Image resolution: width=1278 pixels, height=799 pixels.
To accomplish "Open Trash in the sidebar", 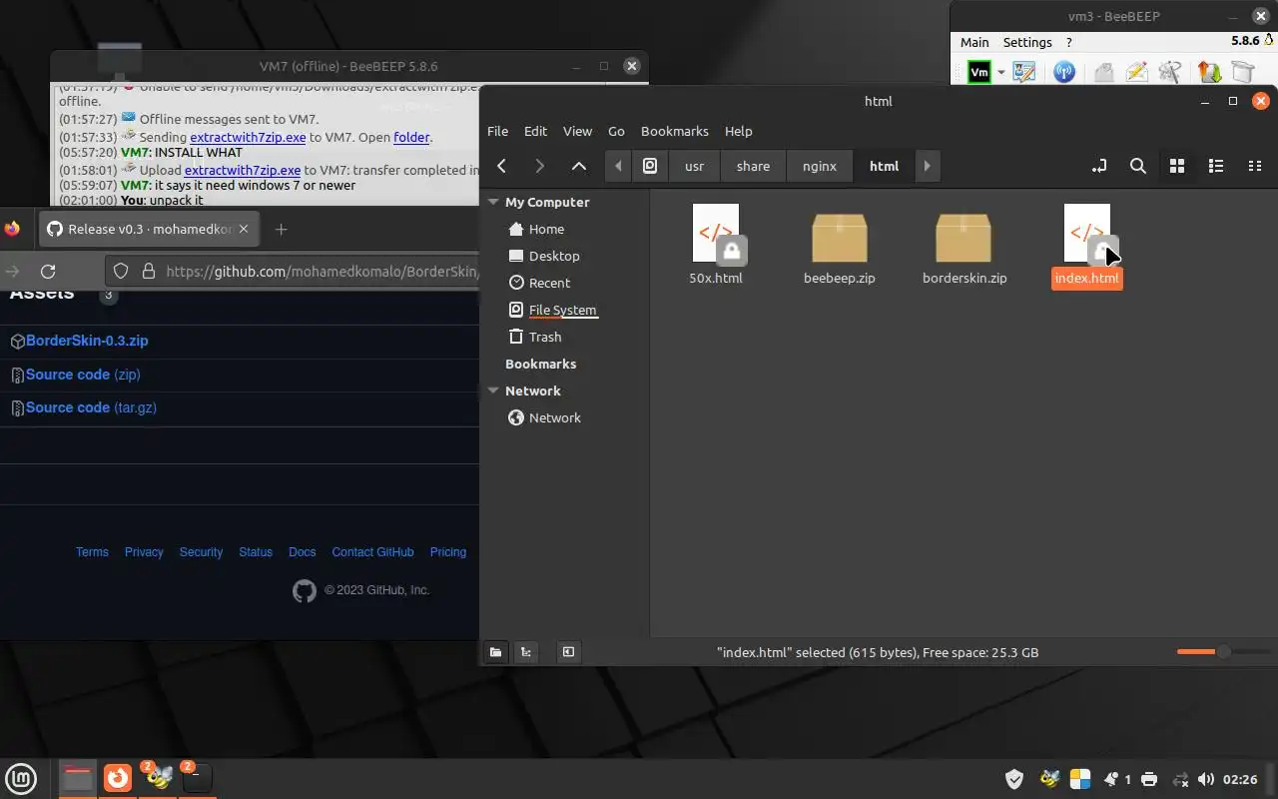I will coord(545,337).
